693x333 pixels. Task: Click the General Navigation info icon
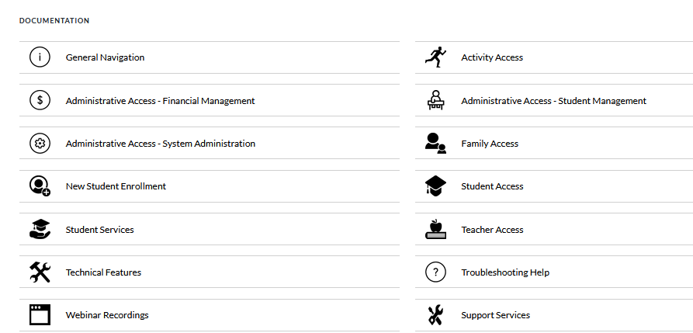click(x=40, y=57)
